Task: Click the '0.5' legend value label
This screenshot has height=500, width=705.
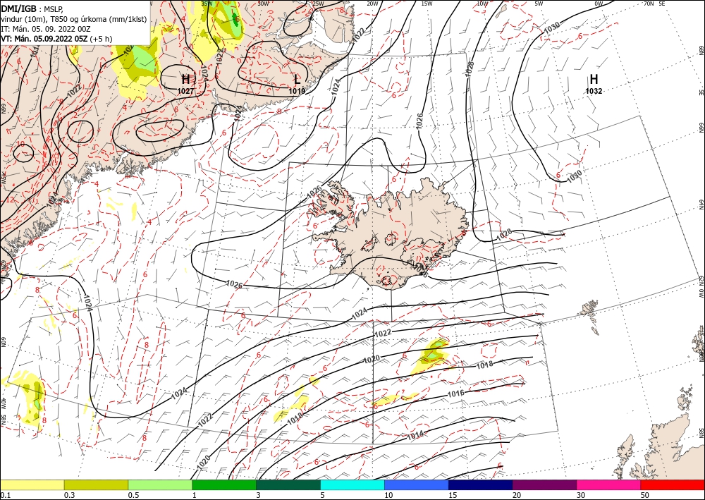Action: (133, 495)
